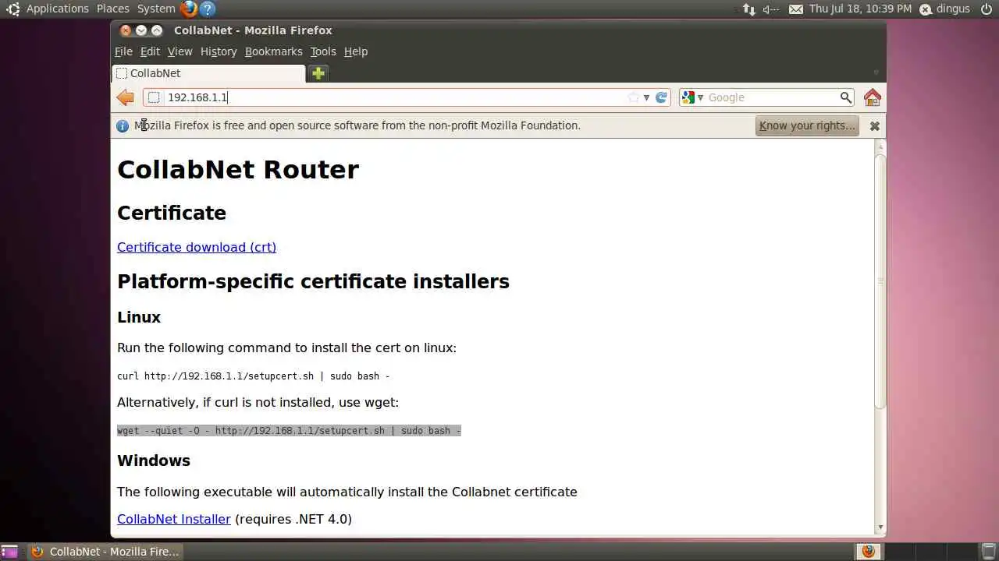Click the curl setupcert.sh command text
The image size is (999, 561).
(x=253, y=376)
